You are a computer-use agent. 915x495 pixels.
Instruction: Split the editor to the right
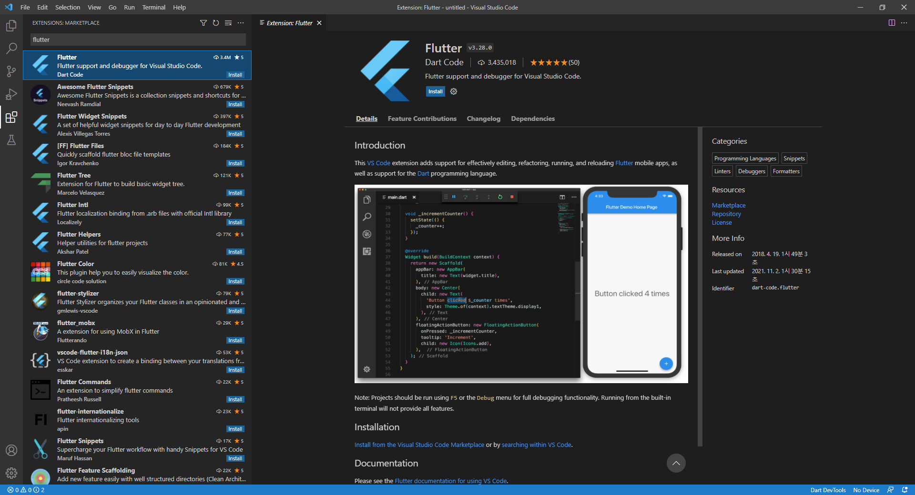tap(892, 23)
